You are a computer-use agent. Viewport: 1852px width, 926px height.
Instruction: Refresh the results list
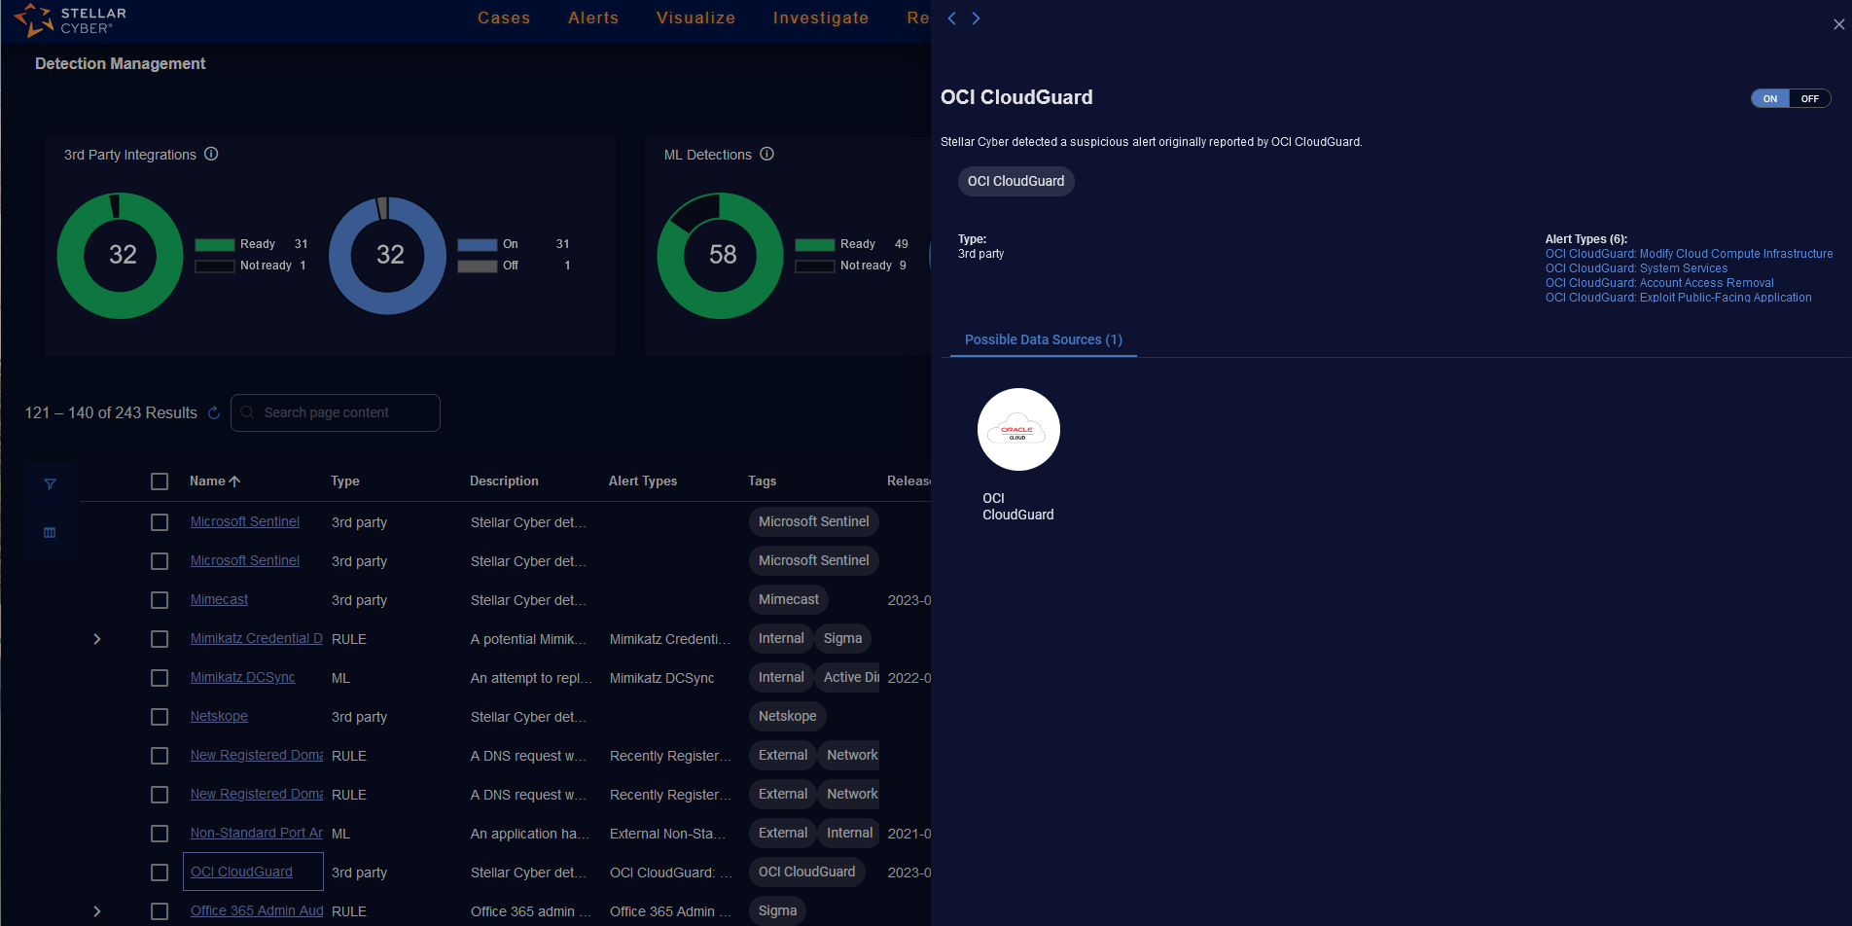[x=214, y=413]
